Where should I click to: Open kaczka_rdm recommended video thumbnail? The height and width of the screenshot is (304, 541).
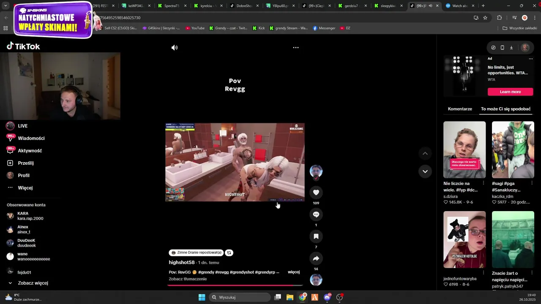(513, 149)
